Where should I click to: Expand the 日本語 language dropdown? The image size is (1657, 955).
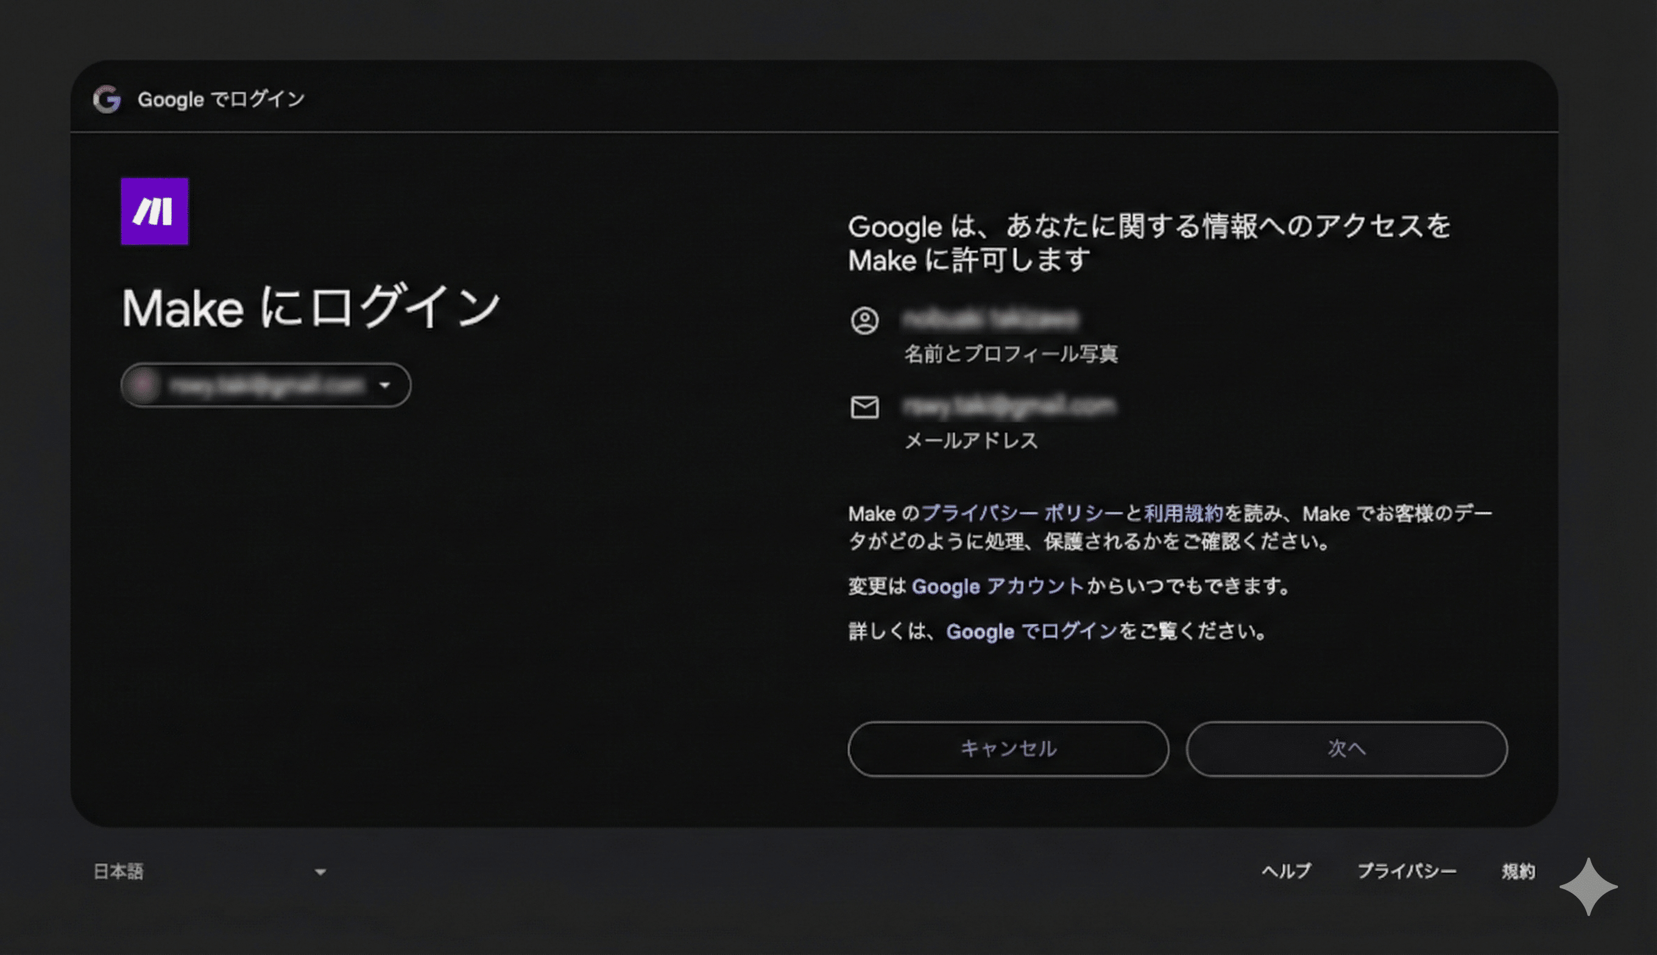click(x=119, y=871)
